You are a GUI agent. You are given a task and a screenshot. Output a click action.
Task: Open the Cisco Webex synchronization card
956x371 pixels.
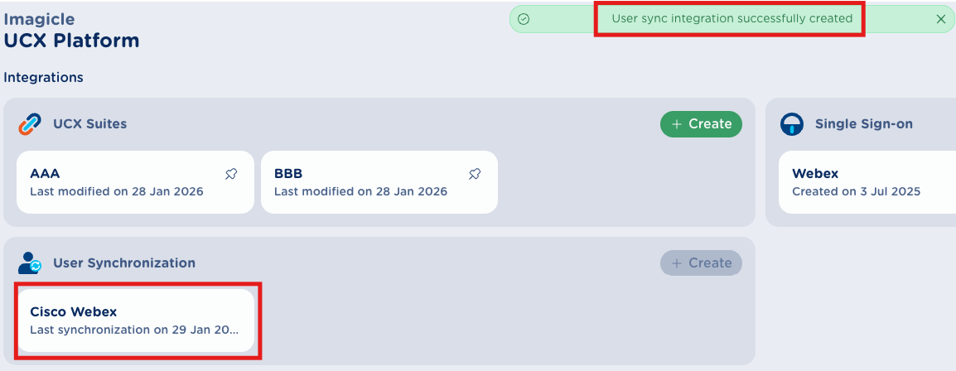(136, 320)
